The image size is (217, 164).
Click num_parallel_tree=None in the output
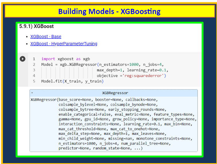pyautogui.click(x=145, y=144)
